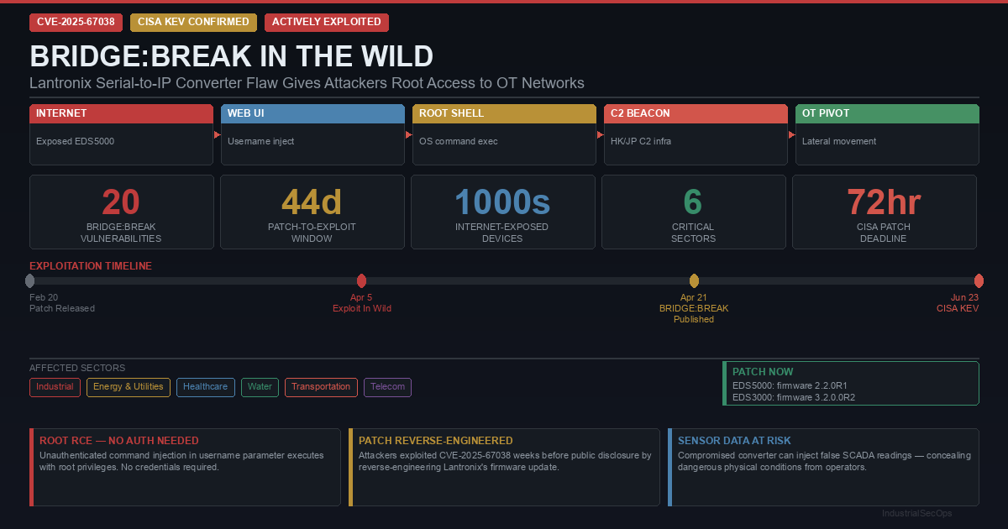This screenshot has height=529, width=1008.
Task: Click the SENSOR DATA AT RISK heading
Action: tap(734, 441)
